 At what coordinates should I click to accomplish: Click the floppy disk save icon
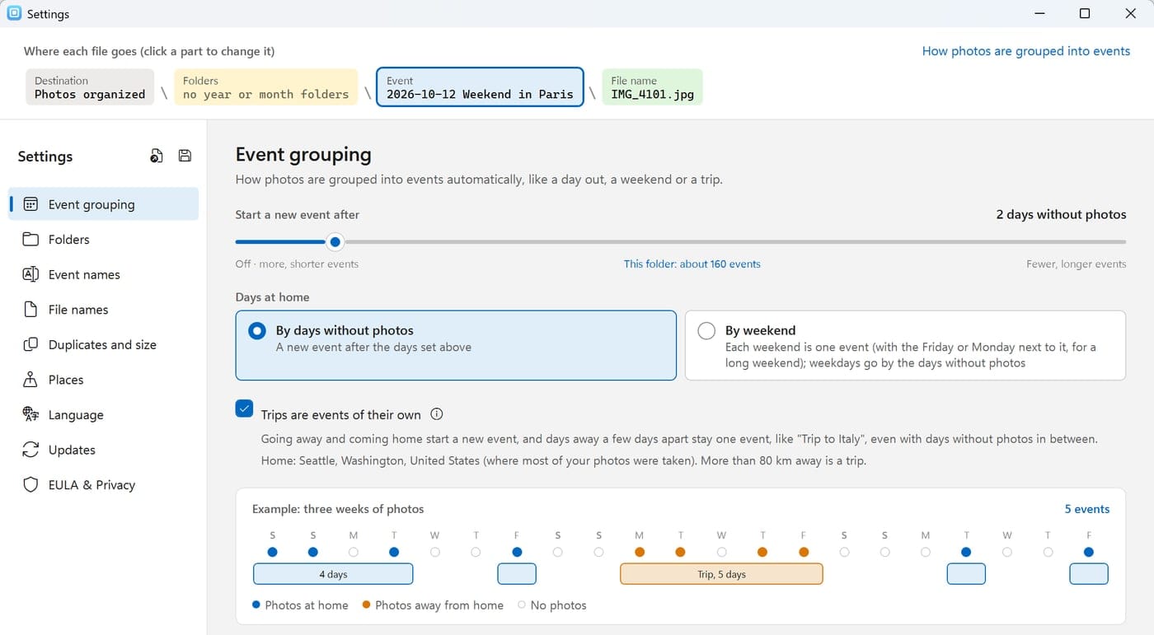click(185, 156)
